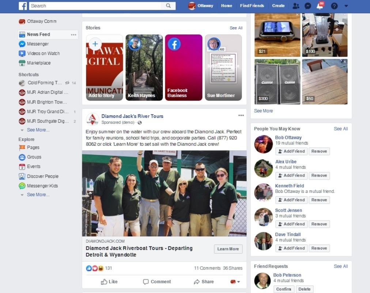Click the Videos on Watch icon
The image size is (370, 293).
tap(22, 53)
